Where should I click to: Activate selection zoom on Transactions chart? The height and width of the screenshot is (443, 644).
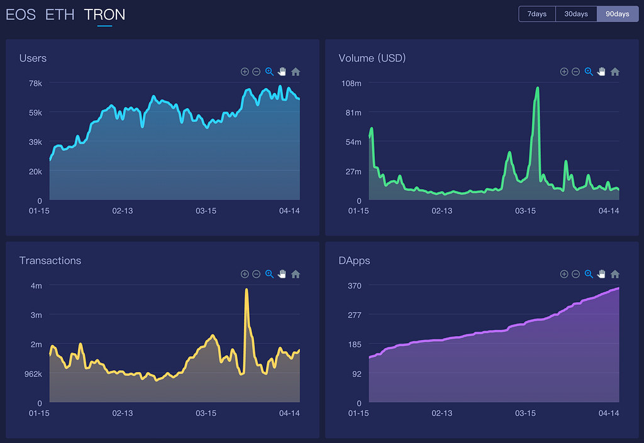pos(269,274)
